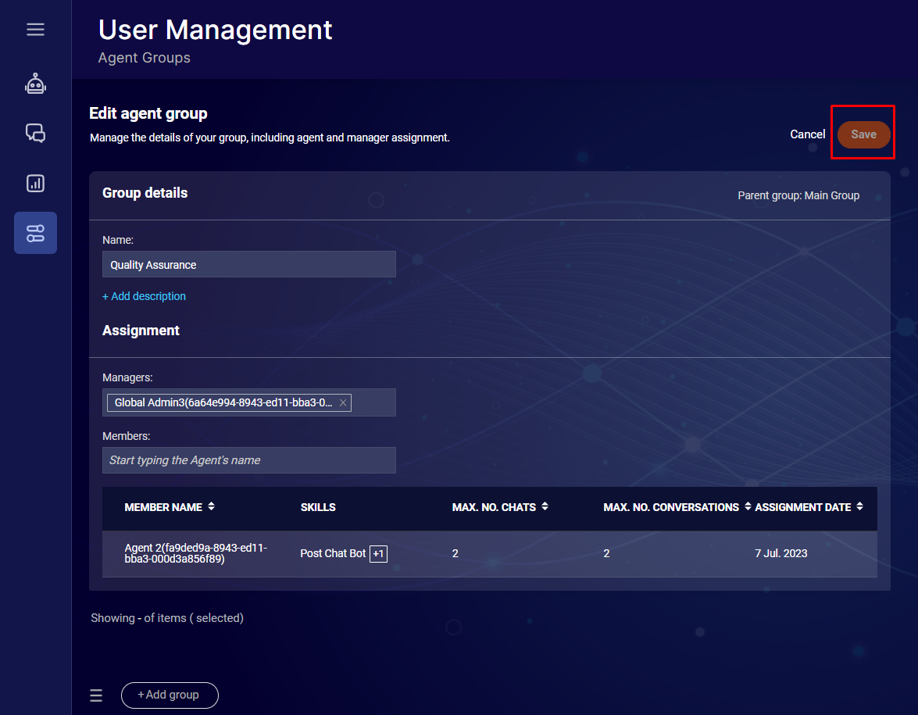Click Cancel to discard changes
The height and width of the screenshot is (715, 918).
tap(807, 134)
